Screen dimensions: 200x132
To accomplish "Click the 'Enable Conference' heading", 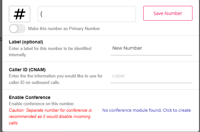I will tap(30, 97).
